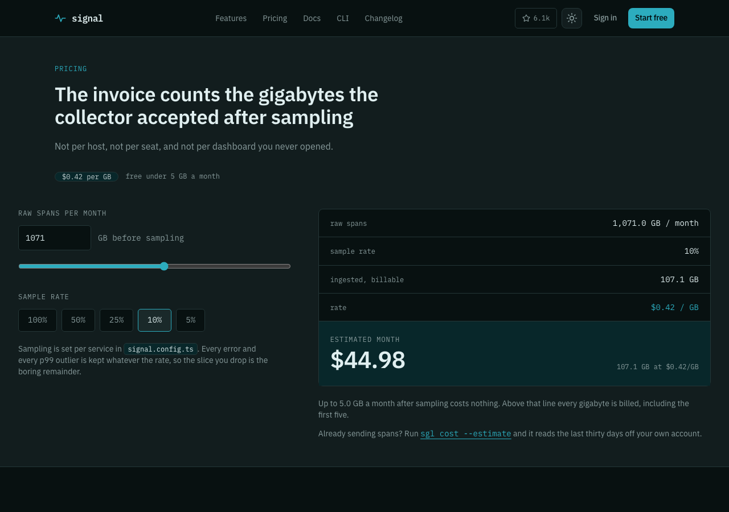This screenshot has width=729, height=512.
Task: Select the 10% sample rate
Action: coord(154,320)
